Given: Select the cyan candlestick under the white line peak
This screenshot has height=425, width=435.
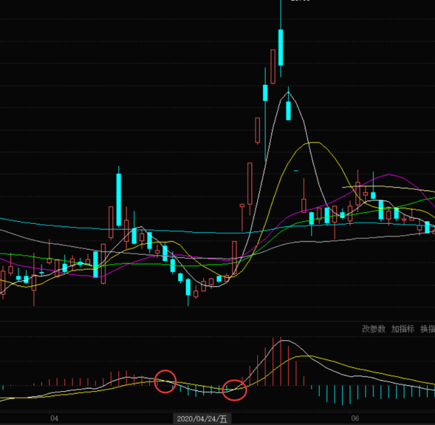Looking at the screenshot, I should tap(289, 111).
